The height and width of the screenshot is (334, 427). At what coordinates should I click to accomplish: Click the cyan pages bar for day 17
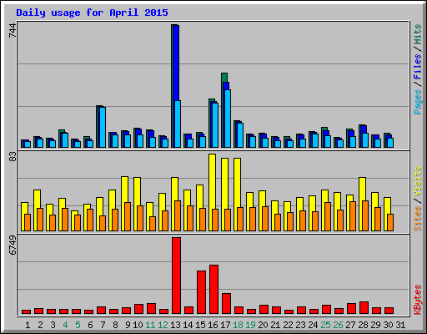[228, 119]
